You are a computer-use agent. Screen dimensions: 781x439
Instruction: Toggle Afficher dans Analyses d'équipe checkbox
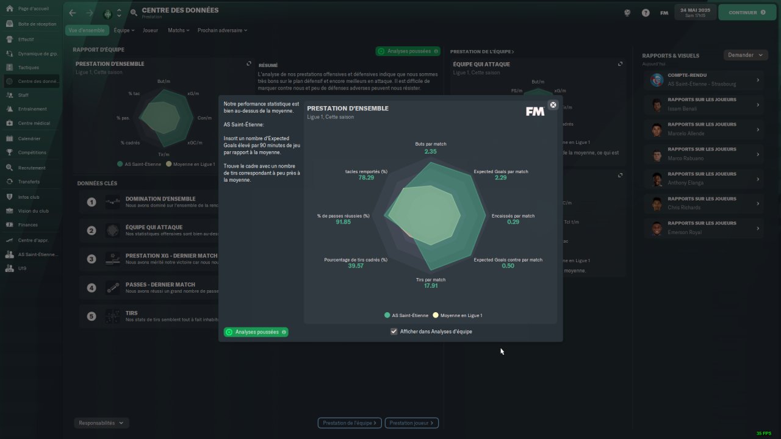pos(394,332)
